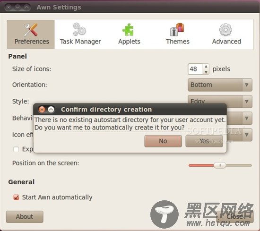Click the Themes clothing icon
Viewport: 260px width, 231px height.
tap(177, 29)
